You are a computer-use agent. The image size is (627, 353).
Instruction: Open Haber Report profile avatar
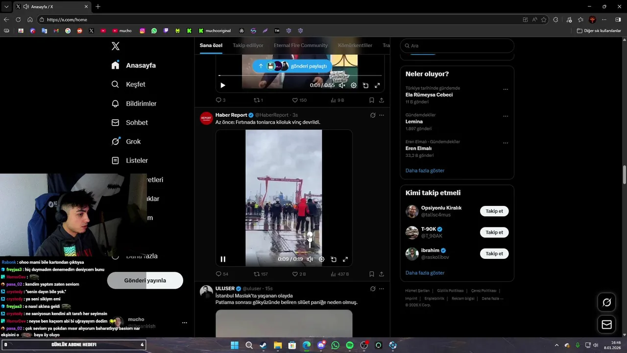coord(206,118)
